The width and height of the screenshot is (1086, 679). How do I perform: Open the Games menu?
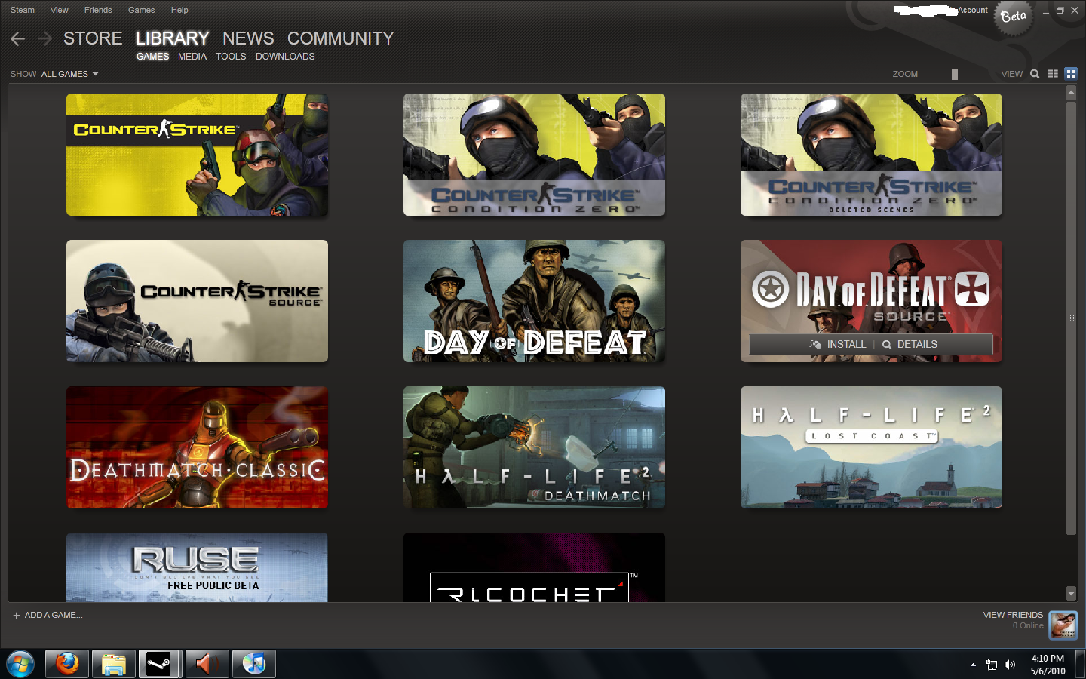(x=141, y=10)
